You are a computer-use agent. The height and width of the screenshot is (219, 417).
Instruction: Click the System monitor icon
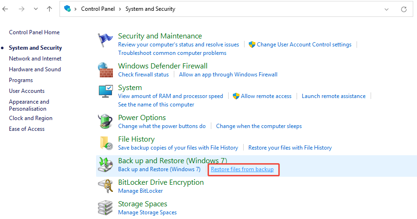point(105,92)
